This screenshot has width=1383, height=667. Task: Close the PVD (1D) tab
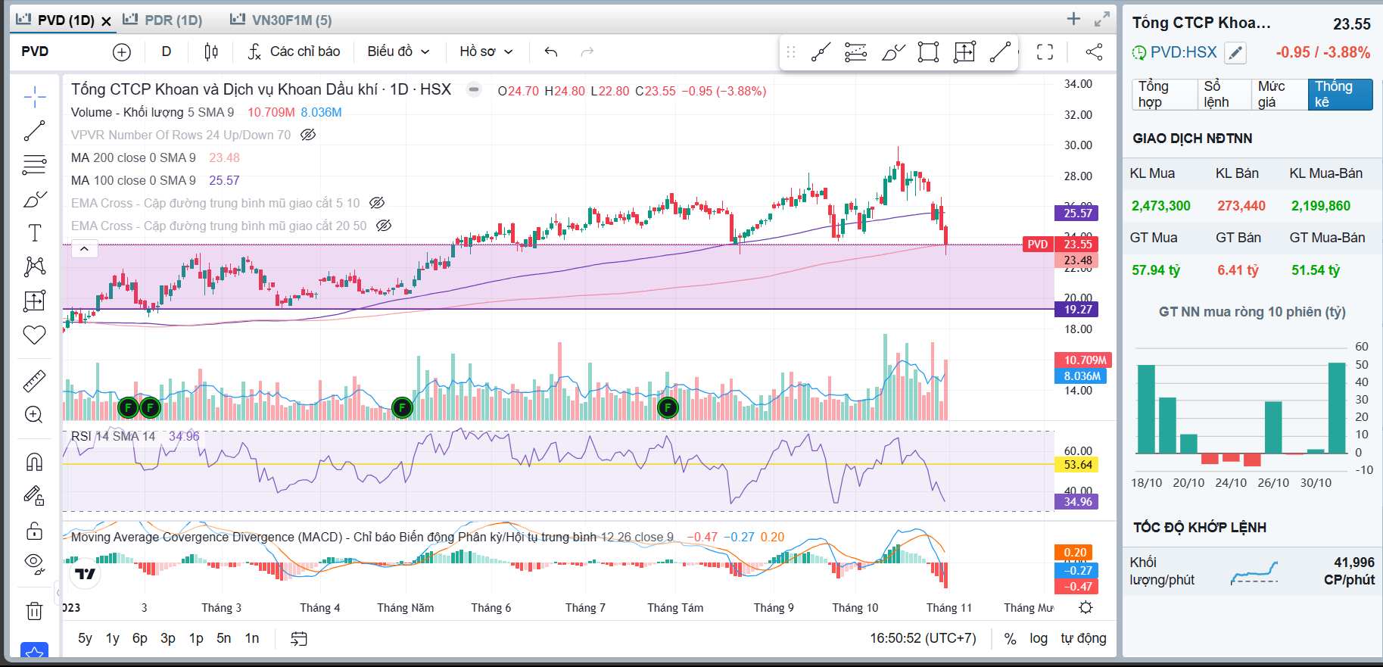point(107,21)
